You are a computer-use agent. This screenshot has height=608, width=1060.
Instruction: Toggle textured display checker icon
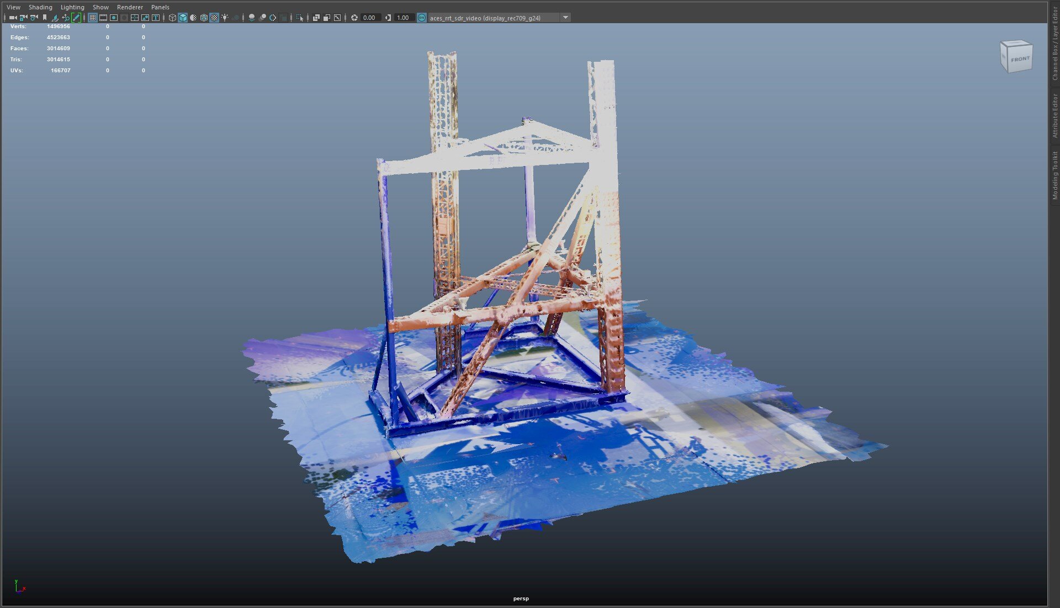point(214,18)
